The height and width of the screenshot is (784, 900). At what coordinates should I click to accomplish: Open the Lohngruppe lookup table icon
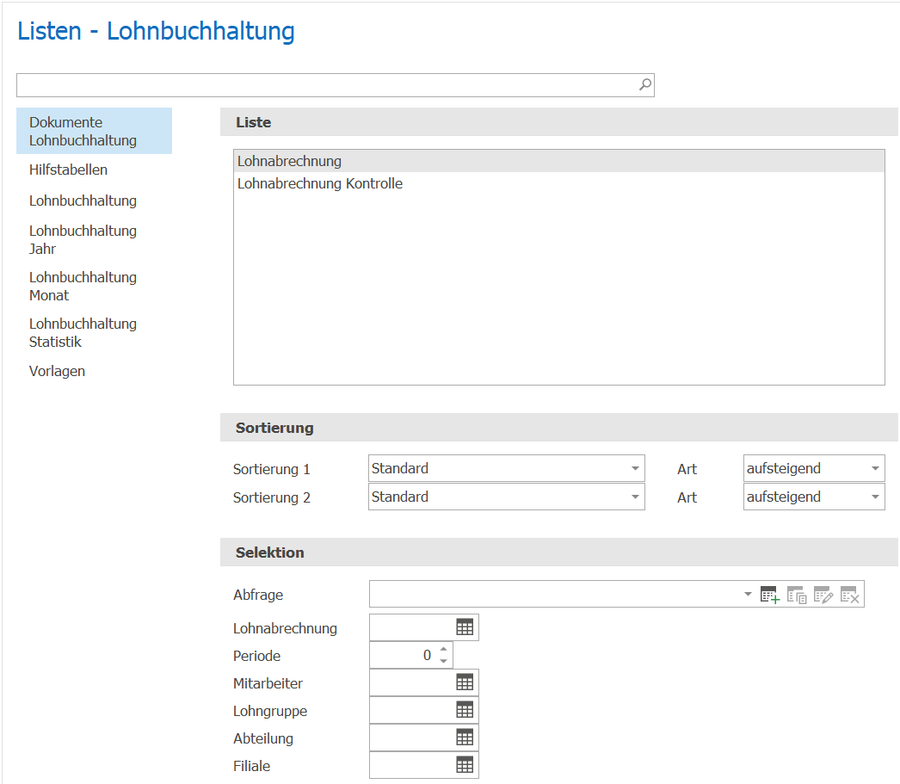pyautogui.click(x=465, y=710)
